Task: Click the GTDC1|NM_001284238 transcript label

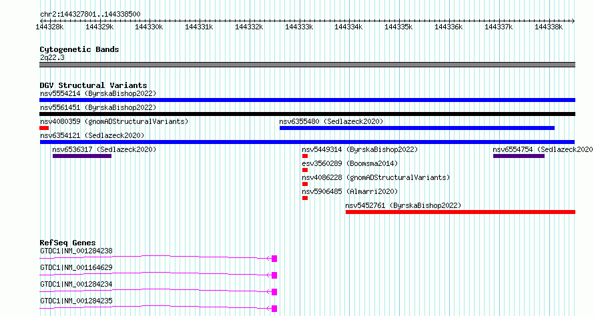Action: tap(76, 251)
